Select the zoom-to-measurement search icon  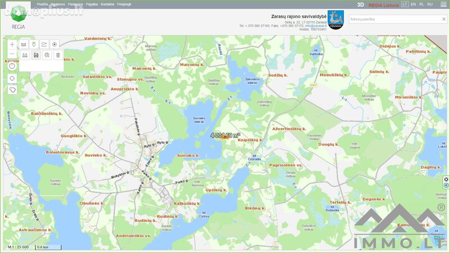click(x=47, y=55)
